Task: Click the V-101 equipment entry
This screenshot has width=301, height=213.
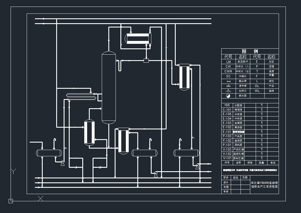Action: (x=227, y=158)
